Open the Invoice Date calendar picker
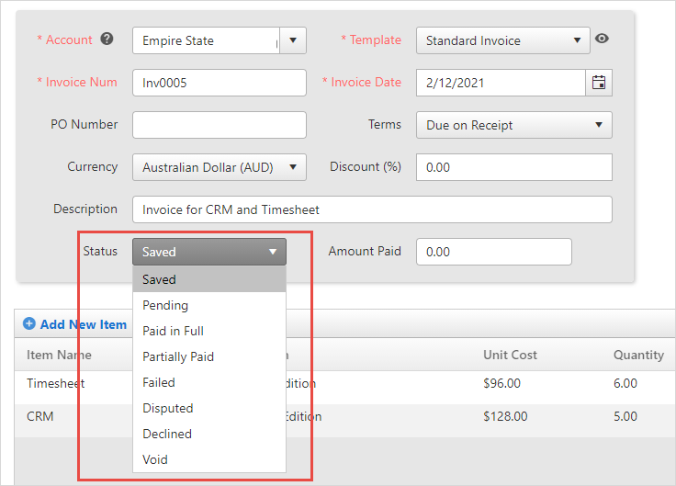Viewport: 676px width, 486px height. click(x=599, y=83)
